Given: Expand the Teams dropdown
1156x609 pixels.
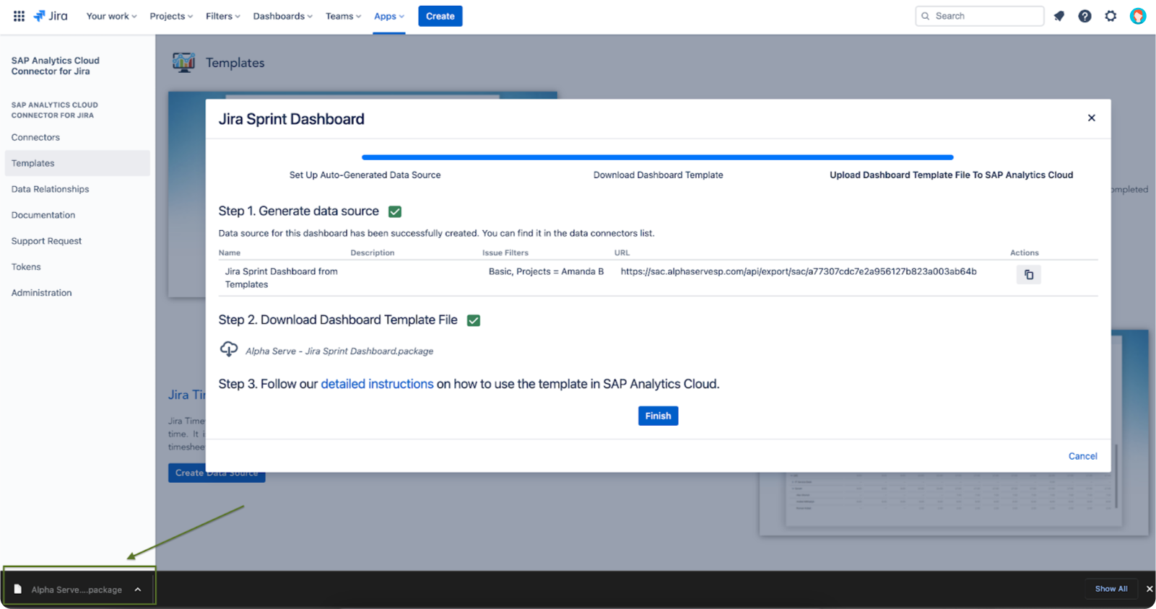Looking at the screenshot, I should (x=343, y=16).
